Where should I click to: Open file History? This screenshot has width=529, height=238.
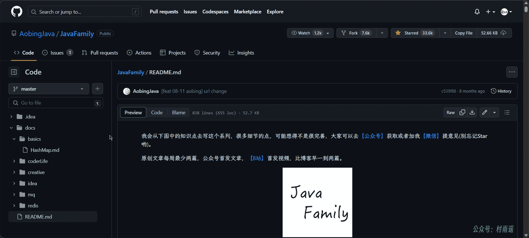point(501,91)
